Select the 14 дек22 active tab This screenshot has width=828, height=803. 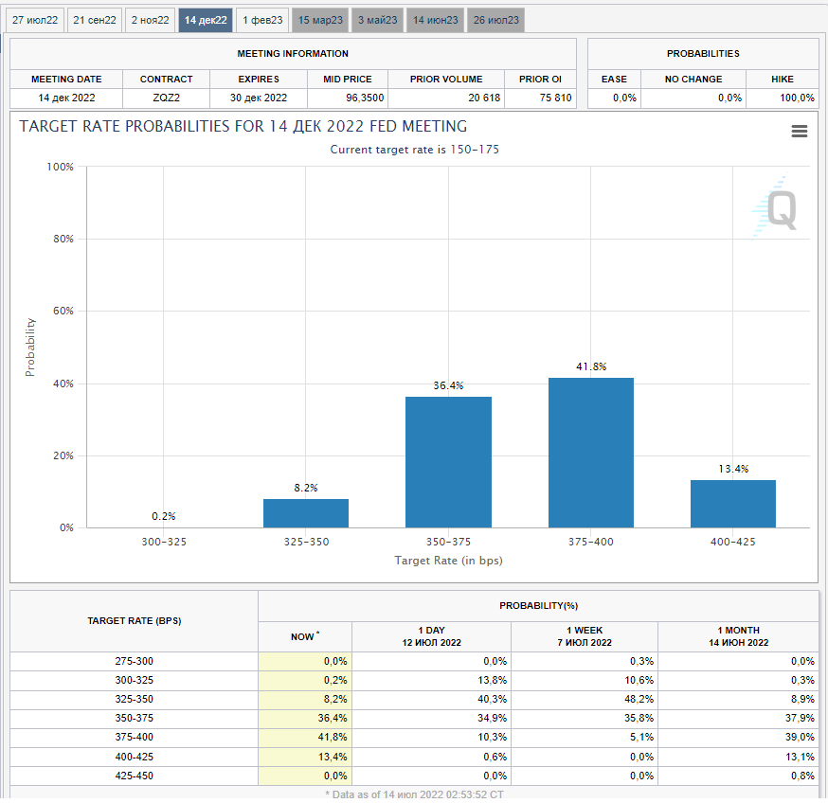[206, 20]
